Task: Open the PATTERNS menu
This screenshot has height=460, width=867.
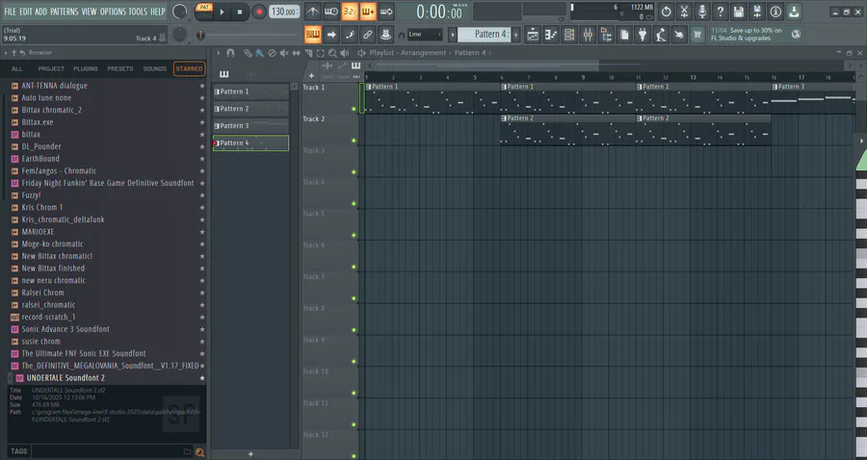Action: click(x=65, y=12)
